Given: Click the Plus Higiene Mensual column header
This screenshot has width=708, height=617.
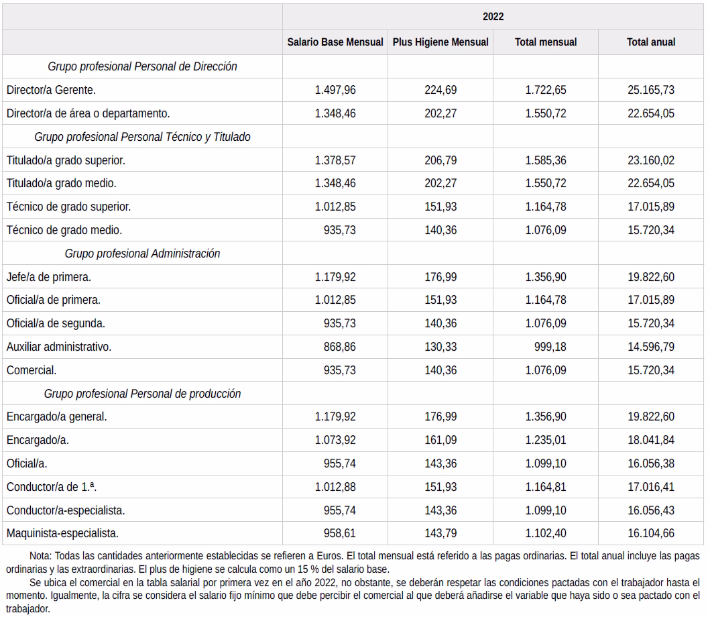Looking at the screenshot, I should pos(440,42).
